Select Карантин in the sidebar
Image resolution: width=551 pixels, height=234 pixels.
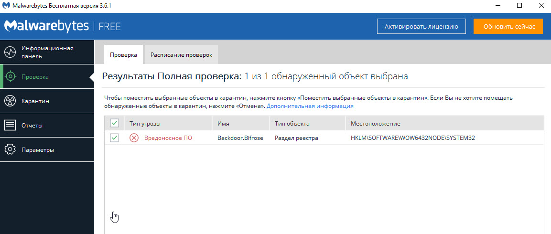point(47,101)
